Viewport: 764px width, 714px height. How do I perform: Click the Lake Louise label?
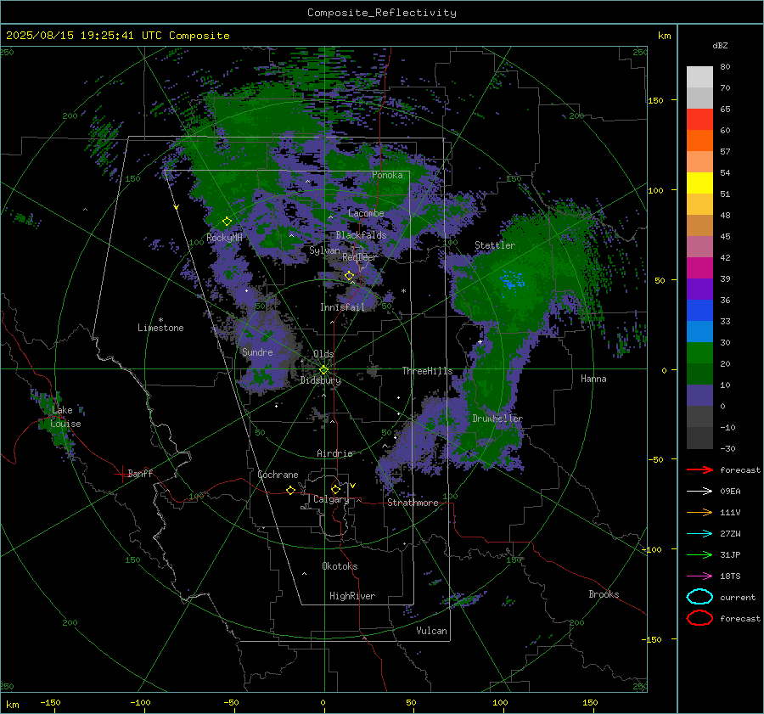[x=65, y=417]
